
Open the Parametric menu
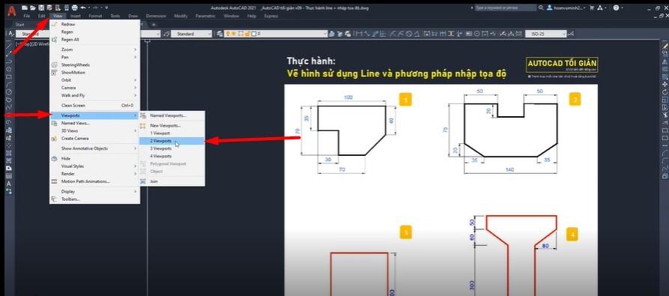[205, 16]
